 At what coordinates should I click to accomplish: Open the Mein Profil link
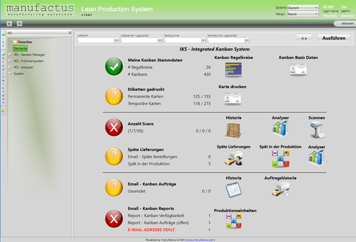tap(330, 15)
